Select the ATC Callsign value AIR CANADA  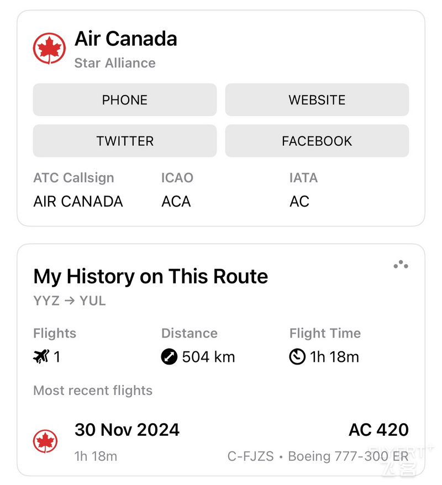coord(78,202)
